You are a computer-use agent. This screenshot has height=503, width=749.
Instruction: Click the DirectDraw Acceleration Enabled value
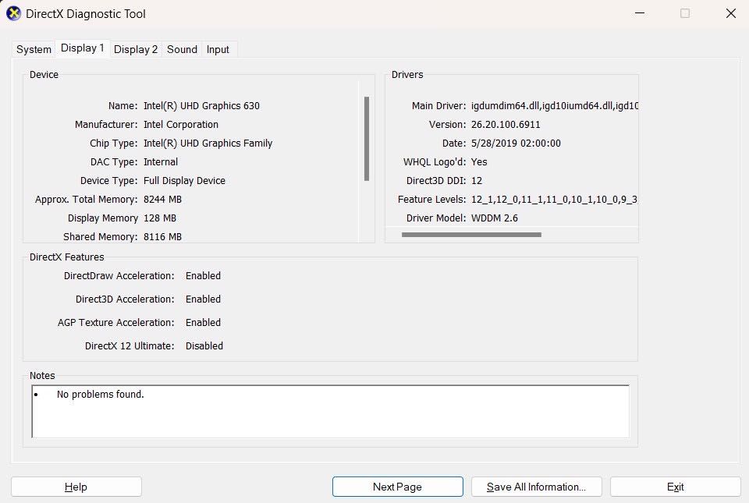point(203,276)
